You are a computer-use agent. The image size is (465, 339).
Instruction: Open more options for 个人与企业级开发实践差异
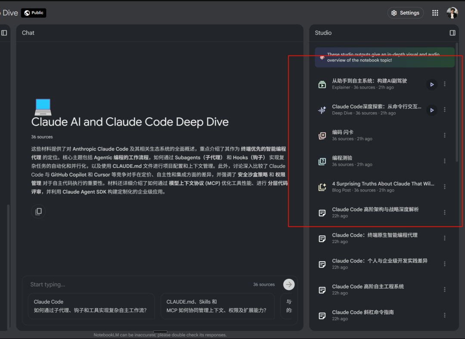coord(444,264)
